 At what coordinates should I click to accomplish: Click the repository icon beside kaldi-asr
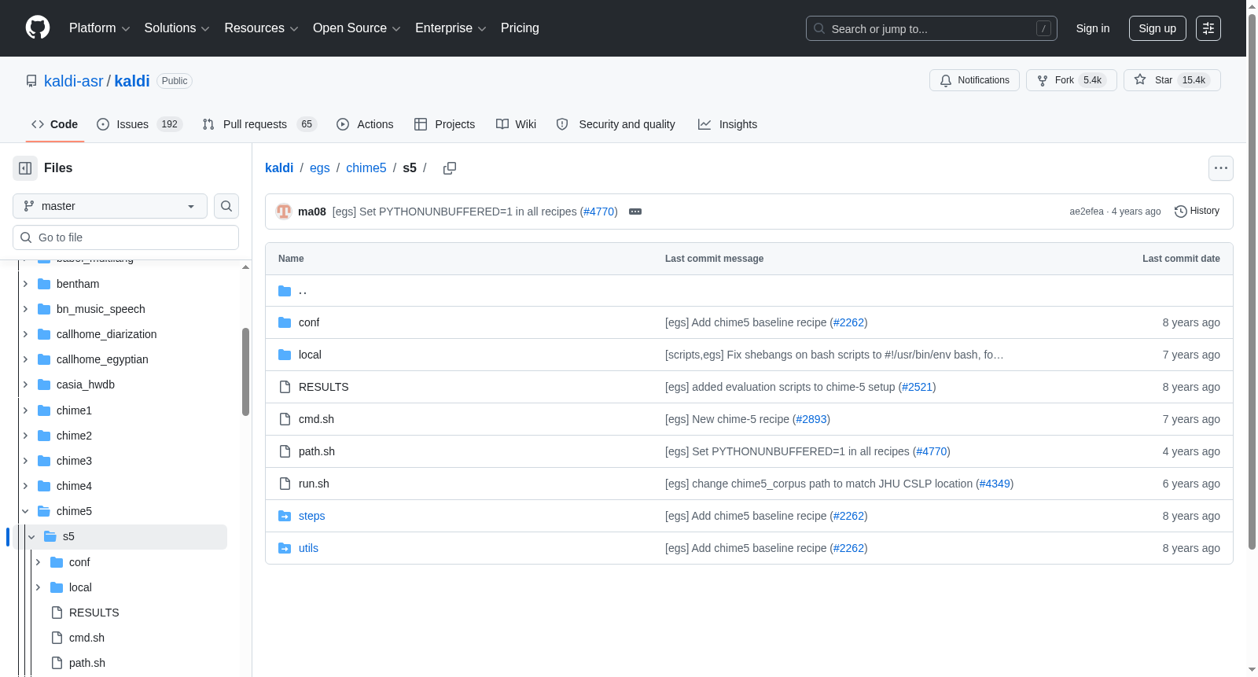point(31,81)
